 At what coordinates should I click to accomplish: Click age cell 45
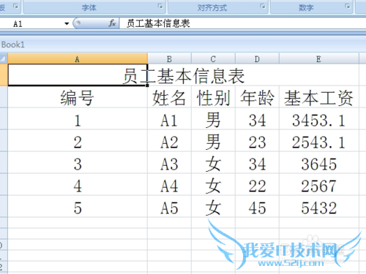tap(257, 207)
